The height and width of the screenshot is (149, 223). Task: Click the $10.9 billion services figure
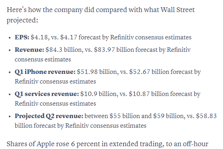point(98,94)
